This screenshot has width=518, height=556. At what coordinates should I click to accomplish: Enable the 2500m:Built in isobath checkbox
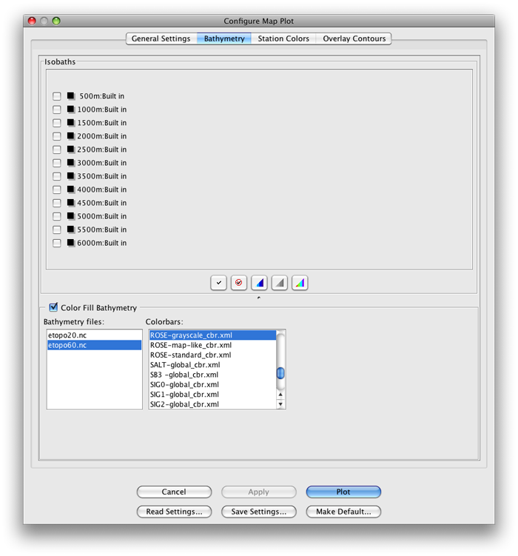tap(57, 150)
